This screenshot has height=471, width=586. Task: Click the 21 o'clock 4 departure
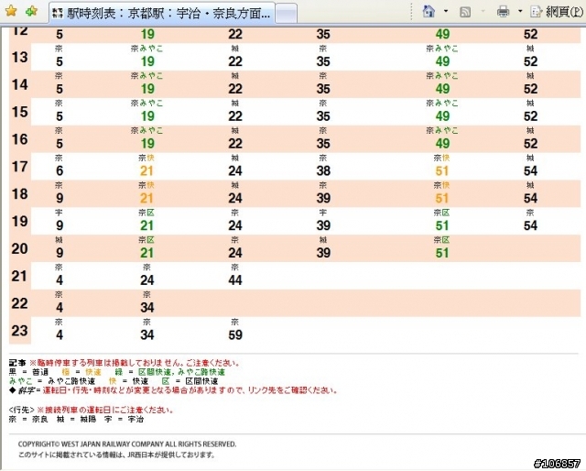pos(59,279)
